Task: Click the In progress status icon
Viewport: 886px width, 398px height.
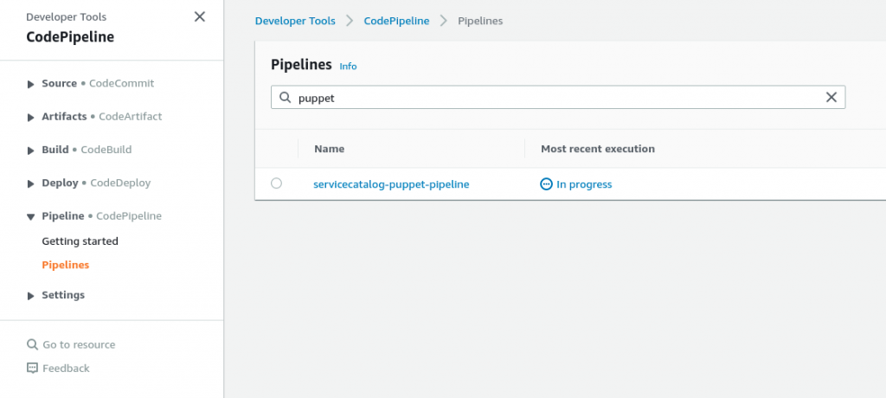Action: (546, 184)
